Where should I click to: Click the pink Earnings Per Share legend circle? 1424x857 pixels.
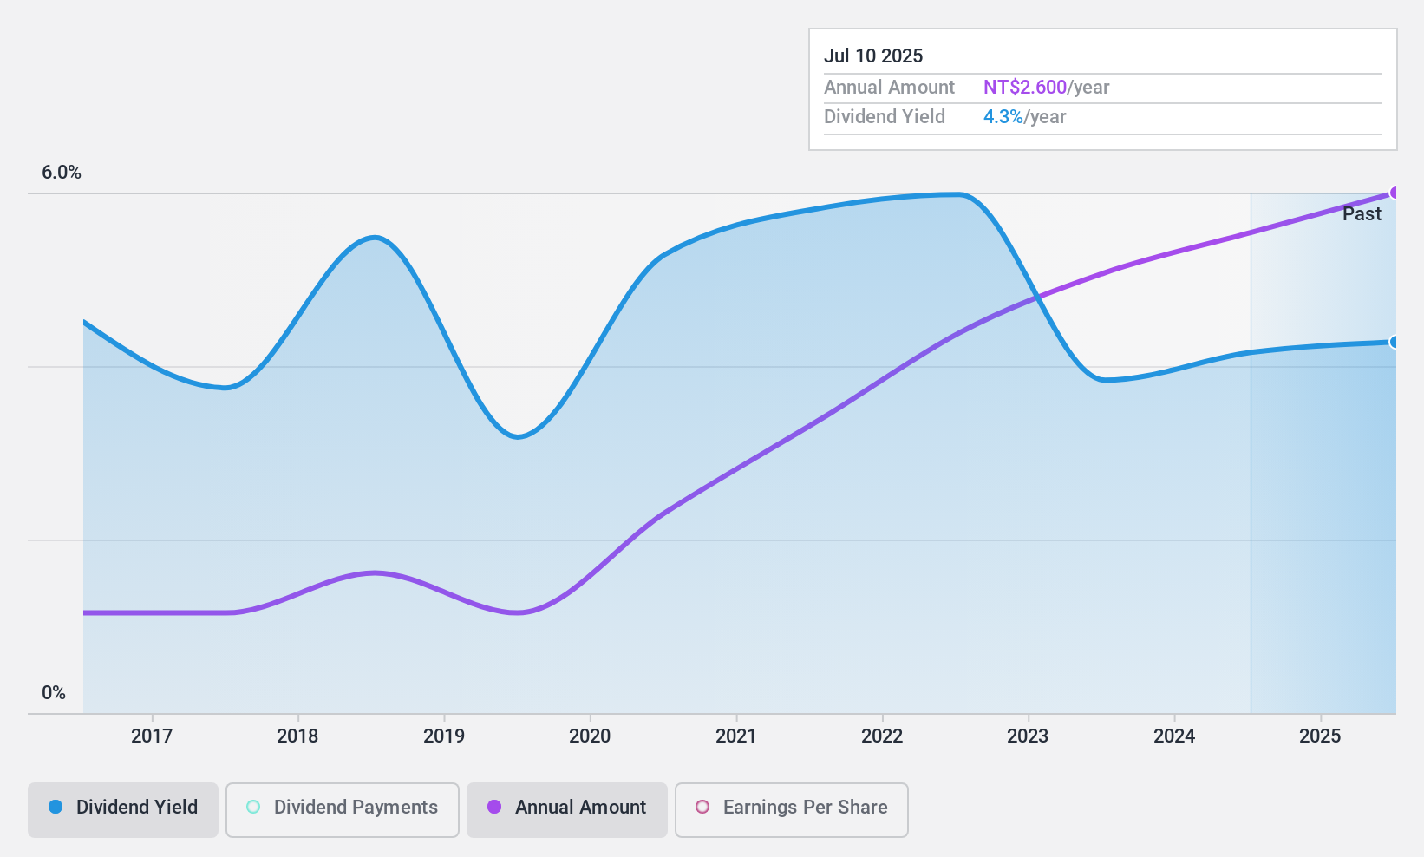click(702, 807)
